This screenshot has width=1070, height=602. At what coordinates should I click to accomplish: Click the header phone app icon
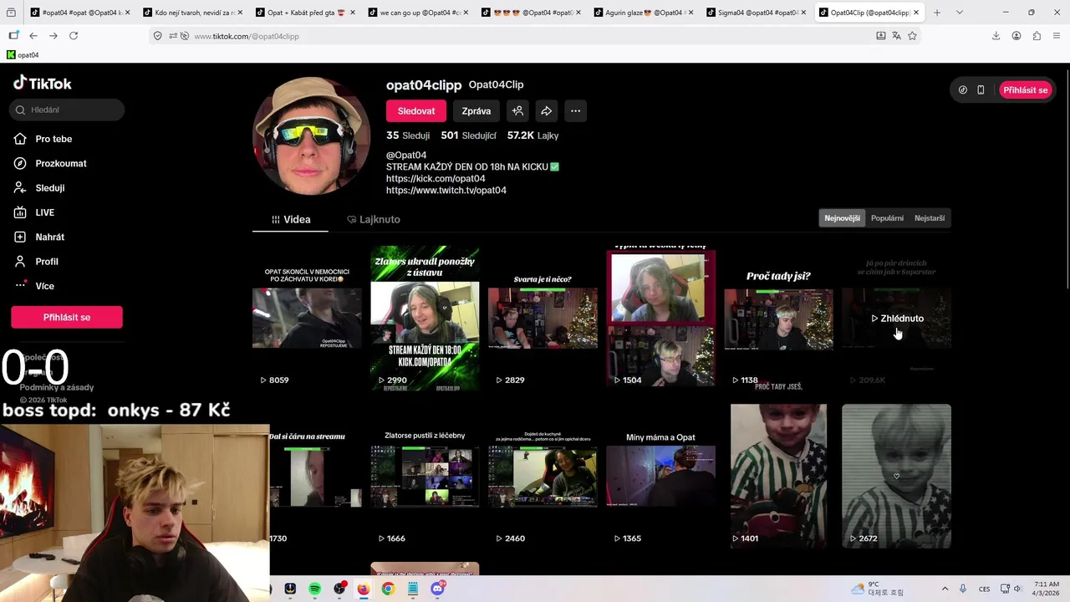pos(981,89)
